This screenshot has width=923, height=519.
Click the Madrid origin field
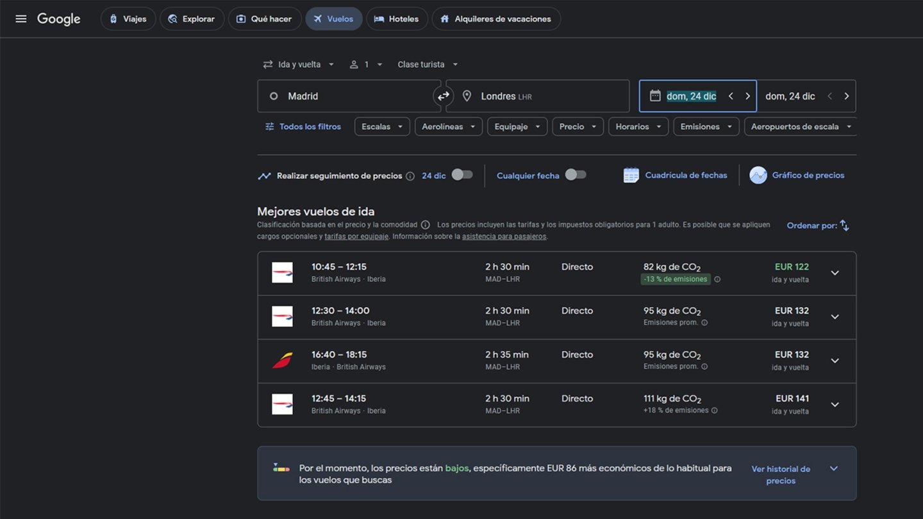[349, 96]
